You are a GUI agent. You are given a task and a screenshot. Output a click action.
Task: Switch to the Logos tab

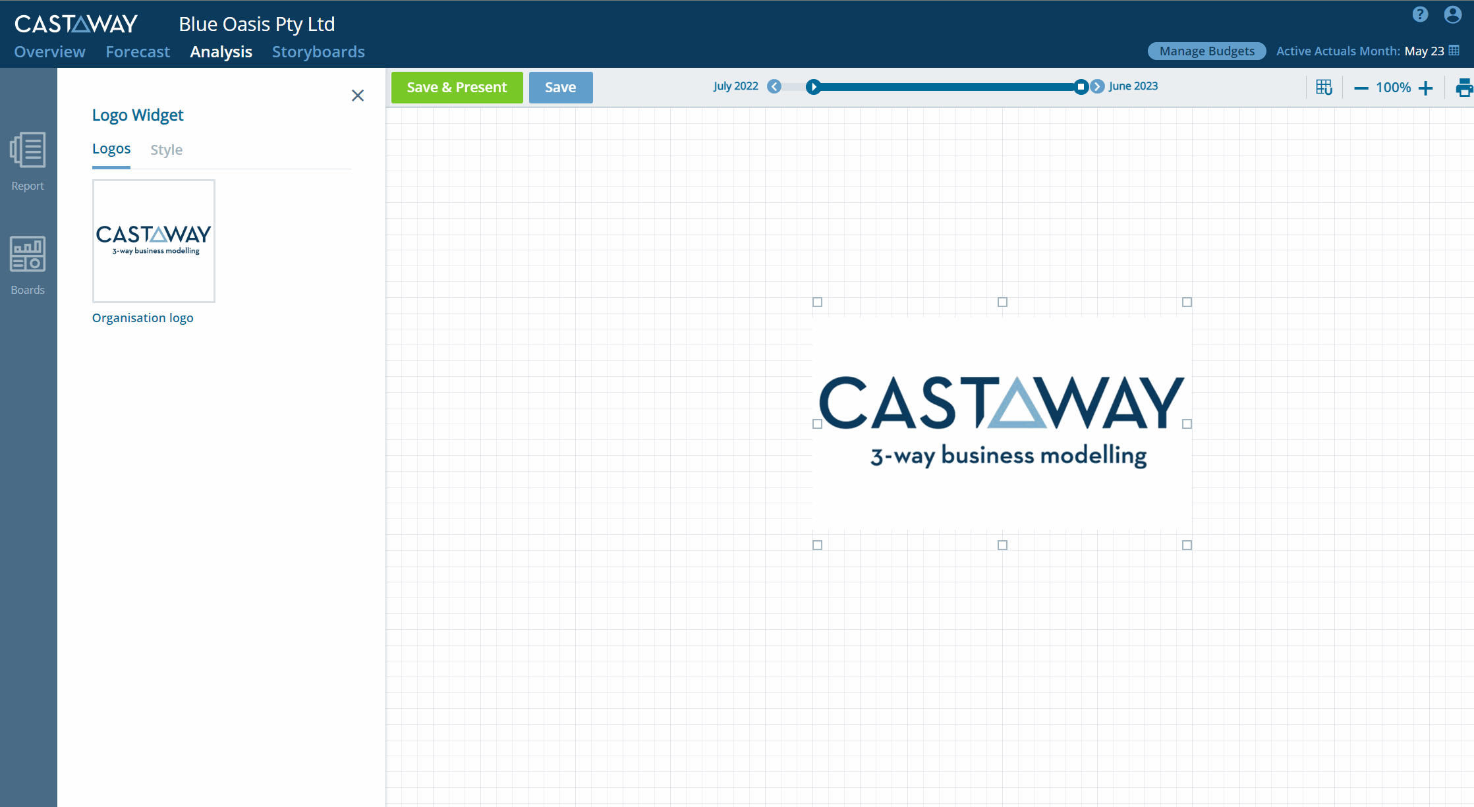coord(111,149)
